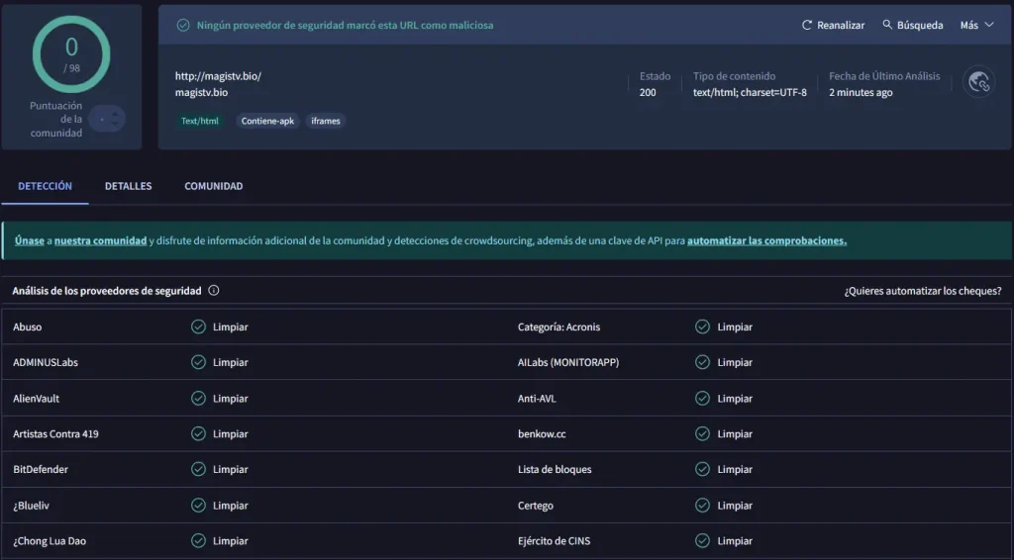Click the iframes tag
Viewport: 1014px width, 560px height.
(325, 121)
